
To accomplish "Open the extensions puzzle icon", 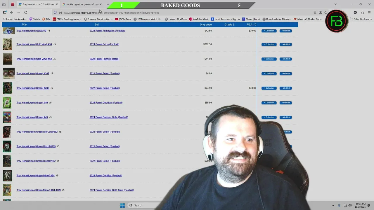I will [362, 13].
